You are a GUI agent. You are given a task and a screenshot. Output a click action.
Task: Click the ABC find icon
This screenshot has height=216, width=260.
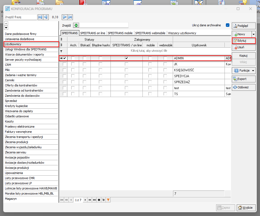(x=76, y=25)
